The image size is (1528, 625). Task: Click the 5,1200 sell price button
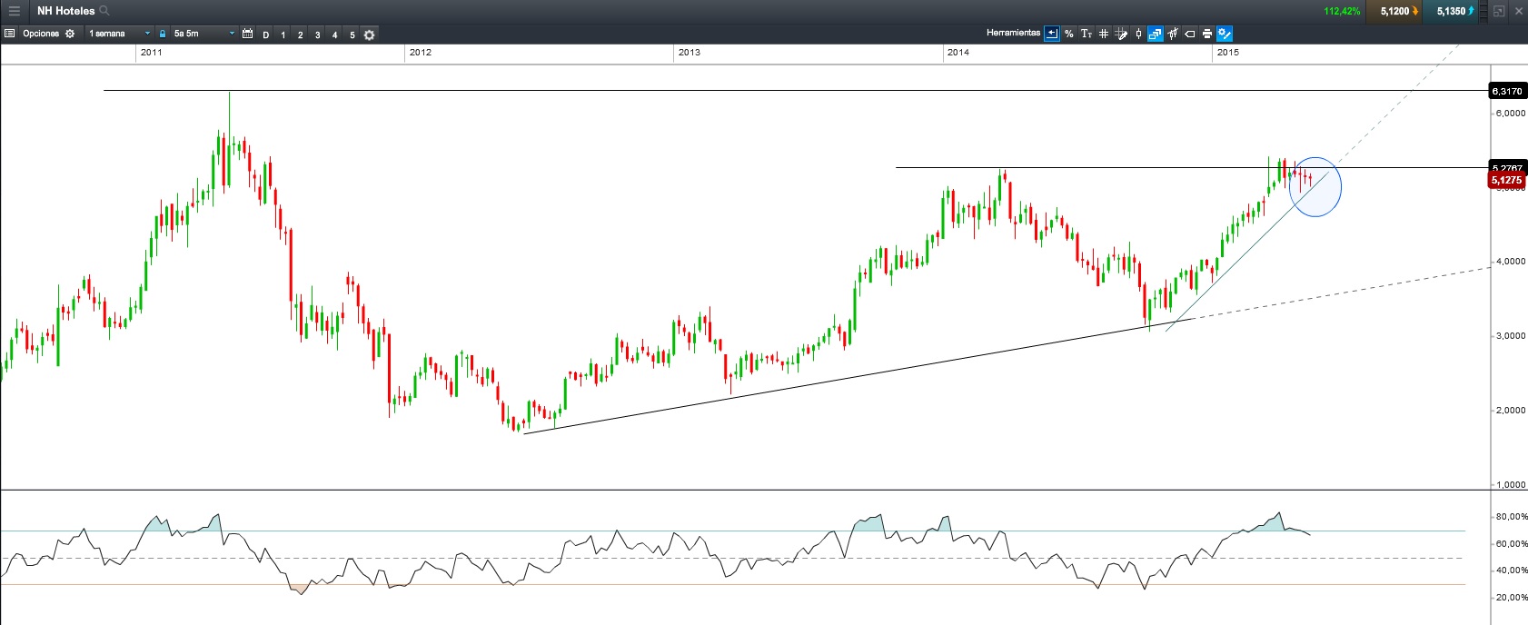pyautogui.click(x=1394, y=11)
